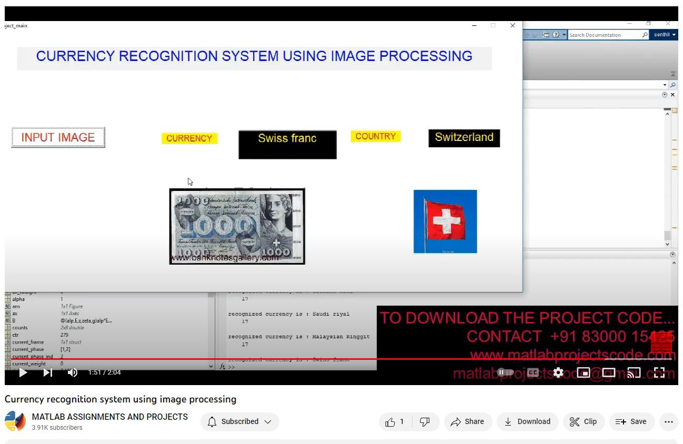Skip to the next video
Image resolution: width=683 pixels, height=444 pixels.
[x=47, y=372]
